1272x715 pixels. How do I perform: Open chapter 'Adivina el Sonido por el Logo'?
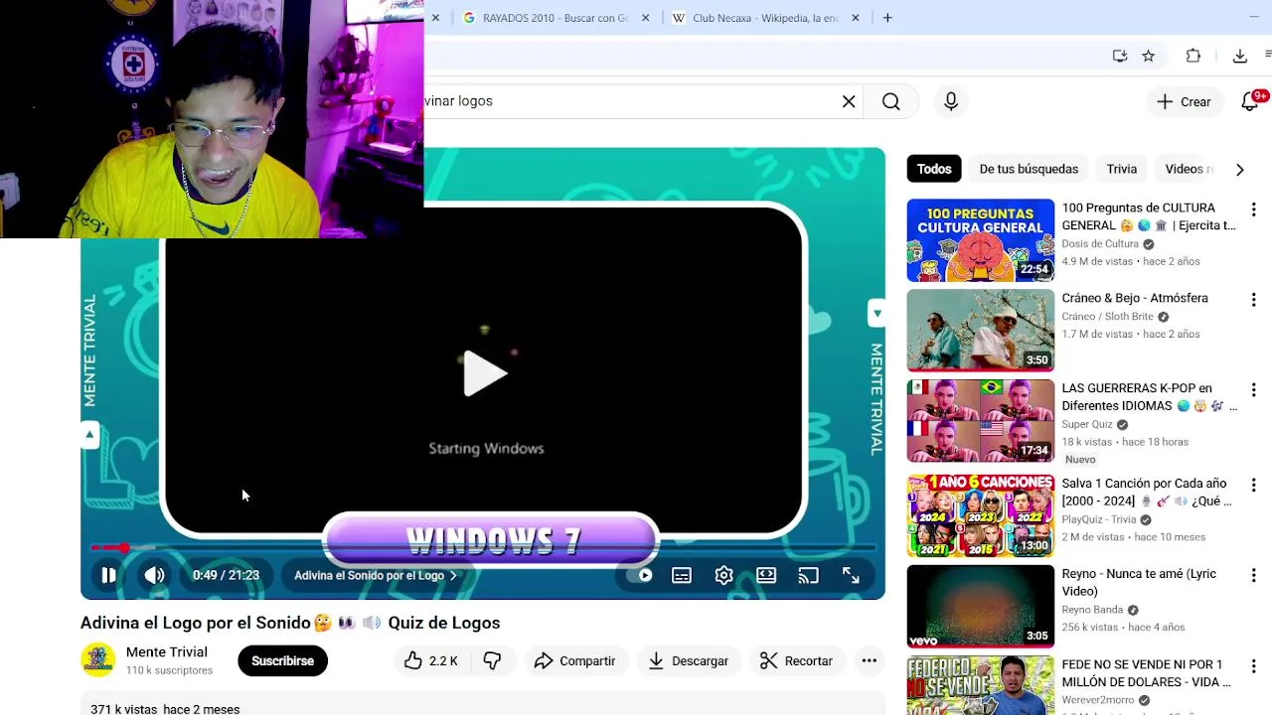[x=376, y=575]
